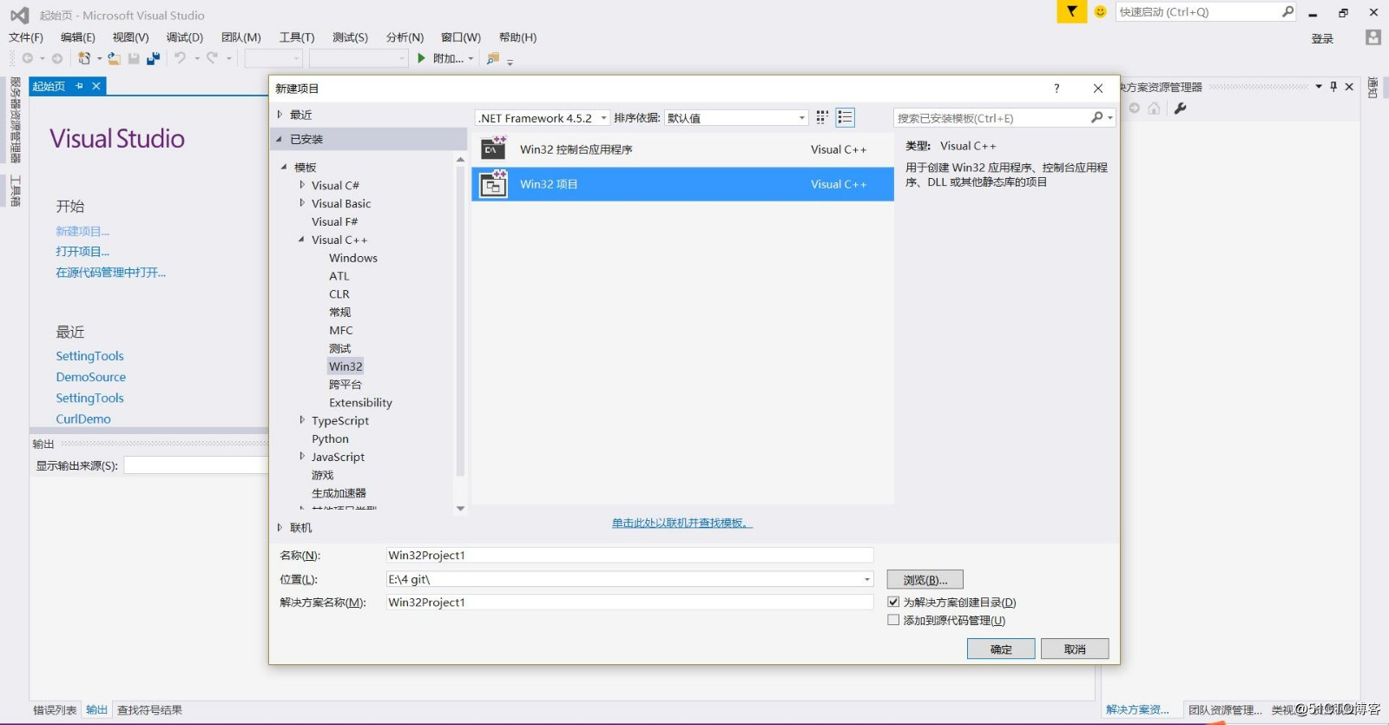Click the green start attach arrow
This screenshot has width=1389, height=725.
tap(421, 58)
